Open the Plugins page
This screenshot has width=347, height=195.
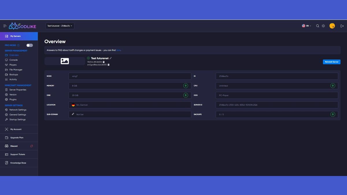click(13, 99)
